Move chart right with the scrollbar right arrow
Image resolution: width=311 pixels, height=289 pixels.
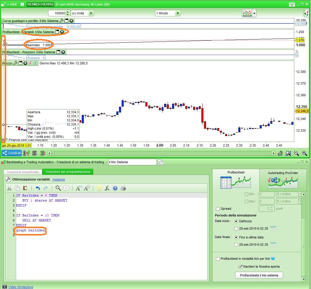click(x=273, y=153)
